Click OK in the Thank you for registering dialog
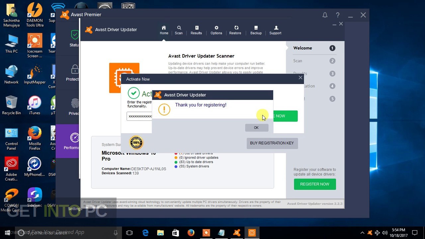Viewport: 425px width, 239px height. point(256,128)
